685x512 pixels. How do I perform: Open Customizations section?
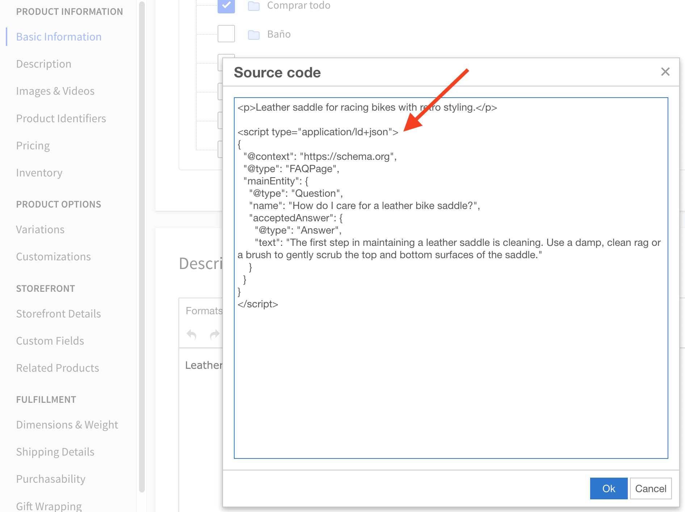click(x=54, y=257)
